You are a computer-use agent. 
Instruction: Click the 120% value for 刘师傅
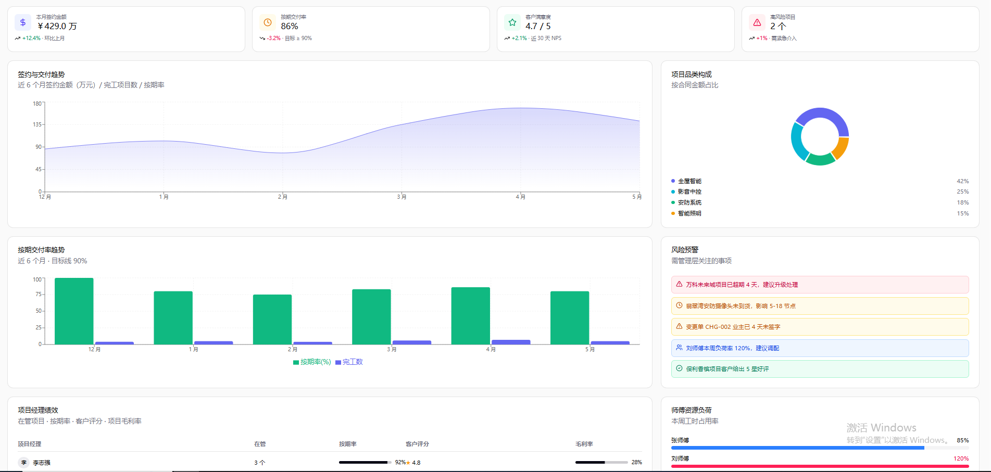pos(961,458)
